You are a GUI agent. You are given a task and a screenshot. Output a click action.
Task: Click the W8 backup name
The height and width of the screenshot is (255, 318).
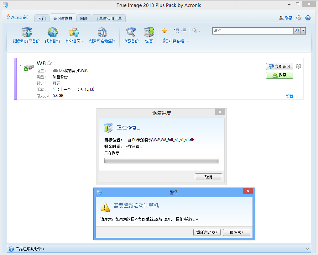tap(41, 63)
